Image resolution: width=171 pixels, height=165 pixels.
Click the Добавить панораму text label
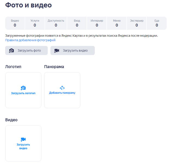click(62, 93)
